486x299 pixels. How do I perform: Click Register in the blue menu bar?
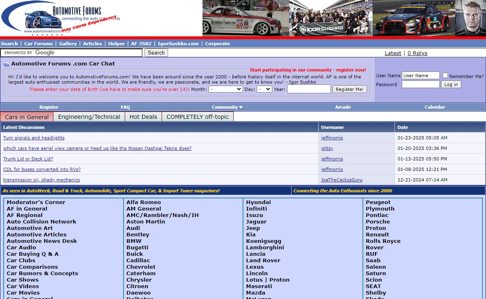[49, 107]
